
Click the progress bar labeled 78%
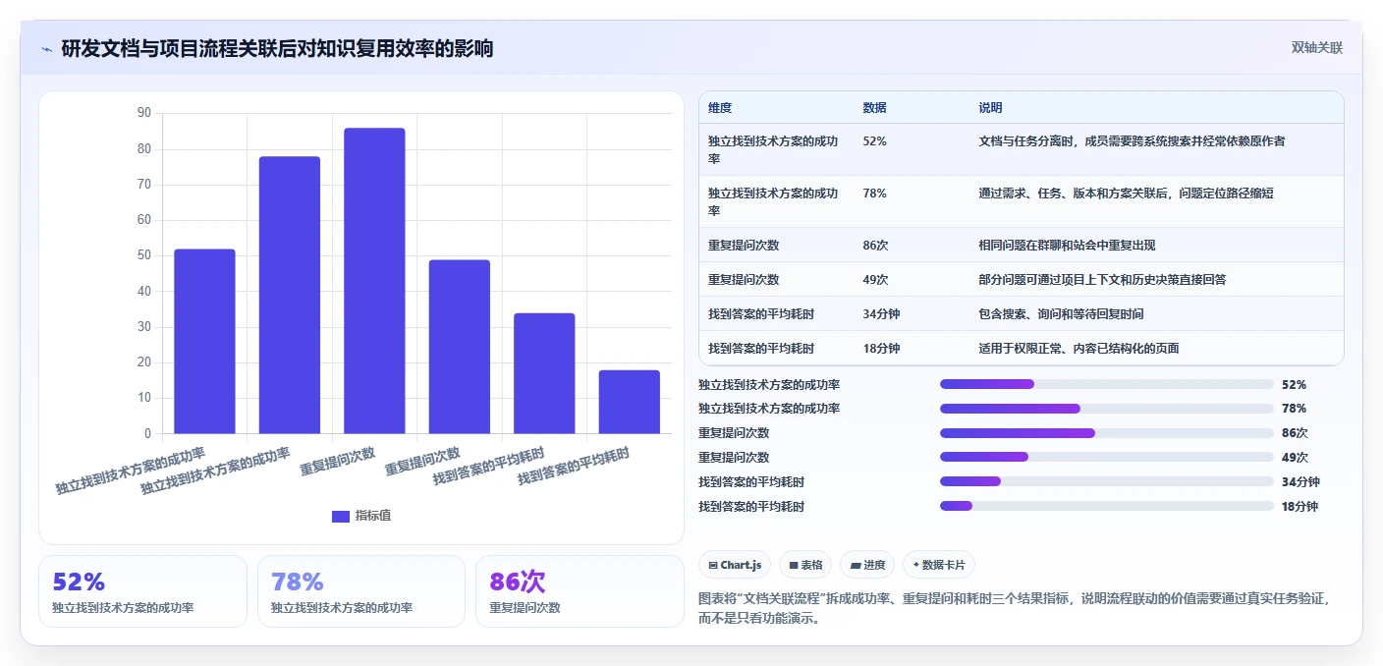pos(1106,409)
